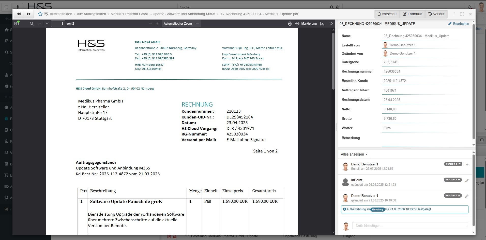Open the three-dot more options menu
The width and height of the screenshot is (486, 240).
click(454, 14)
